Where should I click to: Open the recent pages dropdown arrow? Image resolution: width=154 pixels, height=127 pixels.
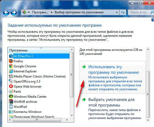click(x=19, y=13)
